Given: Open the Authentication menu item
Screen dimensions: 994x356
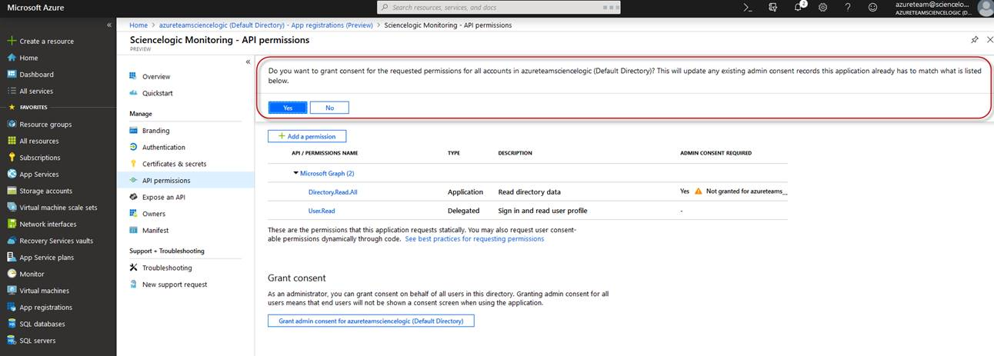Looking at the screenshot, I should [x=163, y=147].
